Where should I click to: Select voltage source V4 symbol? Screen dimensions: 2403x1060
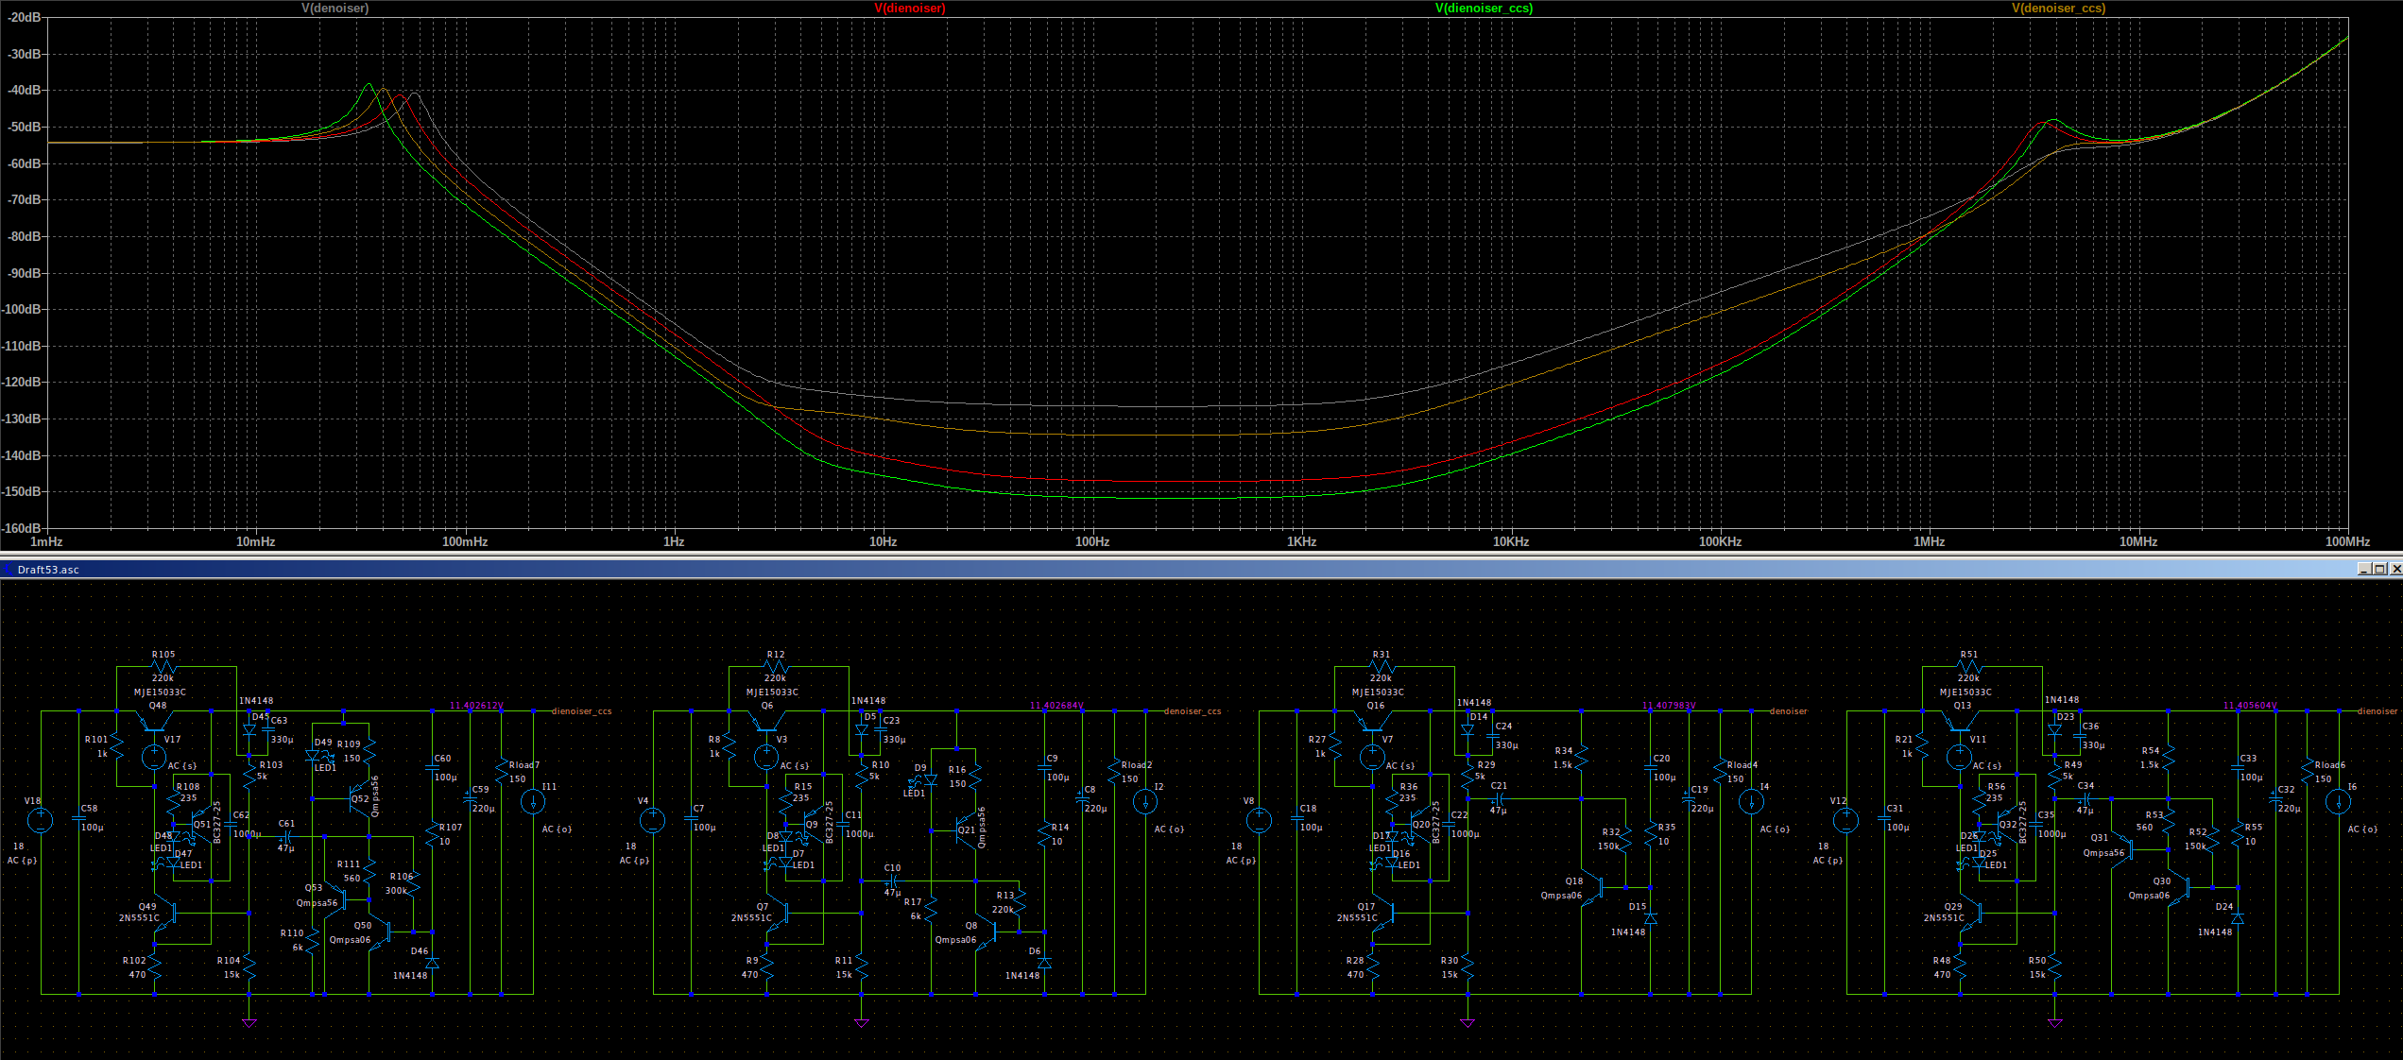(652, 820)
